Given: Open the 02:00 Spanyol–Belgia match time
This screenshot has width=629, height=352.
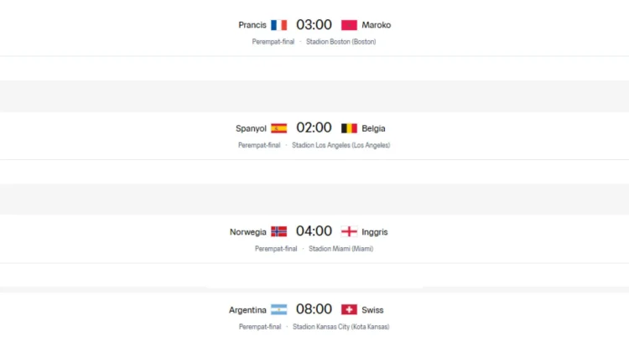Looking at the screenshot, I should [314, 128].
